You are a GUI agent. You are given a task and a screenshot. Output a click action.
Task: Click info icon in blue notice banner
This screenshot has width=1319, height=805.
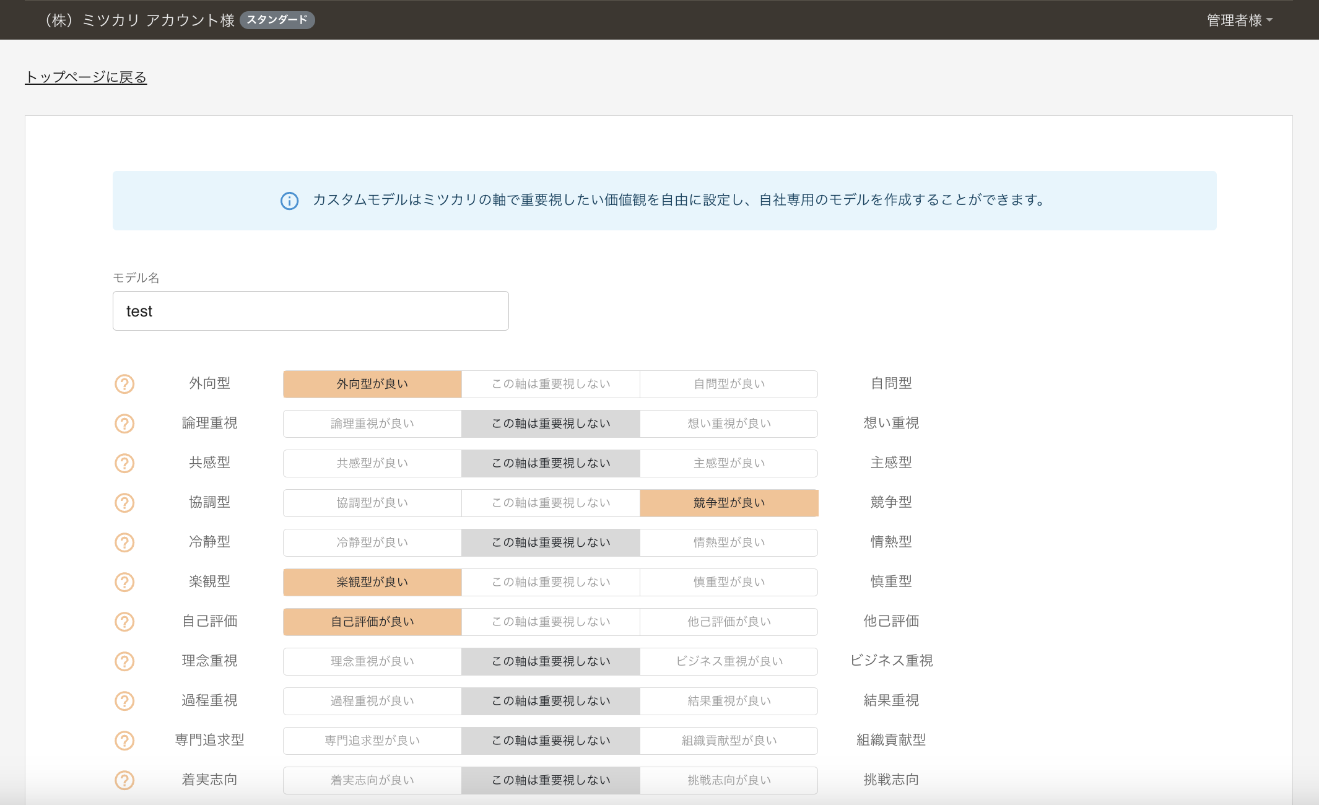(x=289, y=201)
